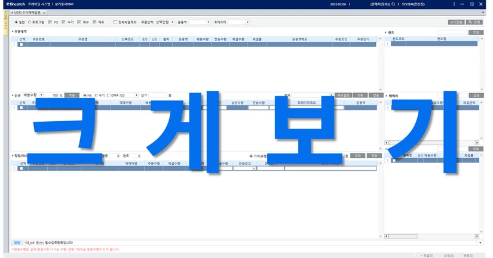Click the 전송 button in 정정/취소 section
Image resolution: width=493 pixels, height=258 pixels.
coord(374,156)
